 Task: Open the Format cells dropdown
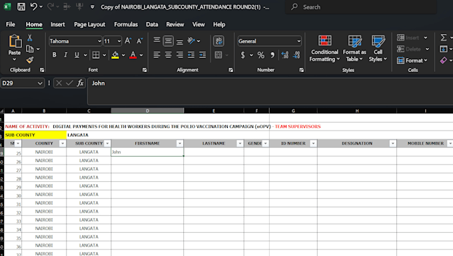(412, 60)
